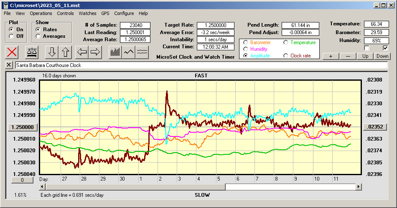Screen dimensions: 397x208
Task: Click the Instability field
Action: tap(216, 40)
